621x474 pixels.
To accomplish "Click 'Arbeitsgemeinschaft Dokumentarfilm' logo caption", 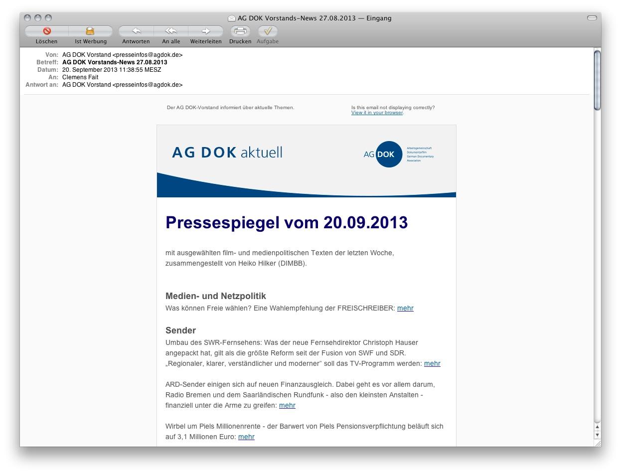I will [x=420, y=155].
